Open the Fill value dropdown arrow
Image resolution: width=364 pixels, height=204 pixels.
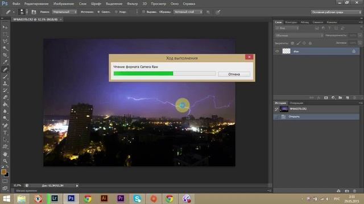click(360, 43)
